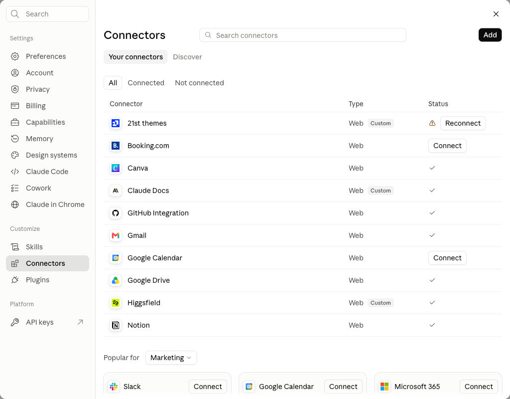
Task: Click the Status column header
Action: click(x=438, y=104)
